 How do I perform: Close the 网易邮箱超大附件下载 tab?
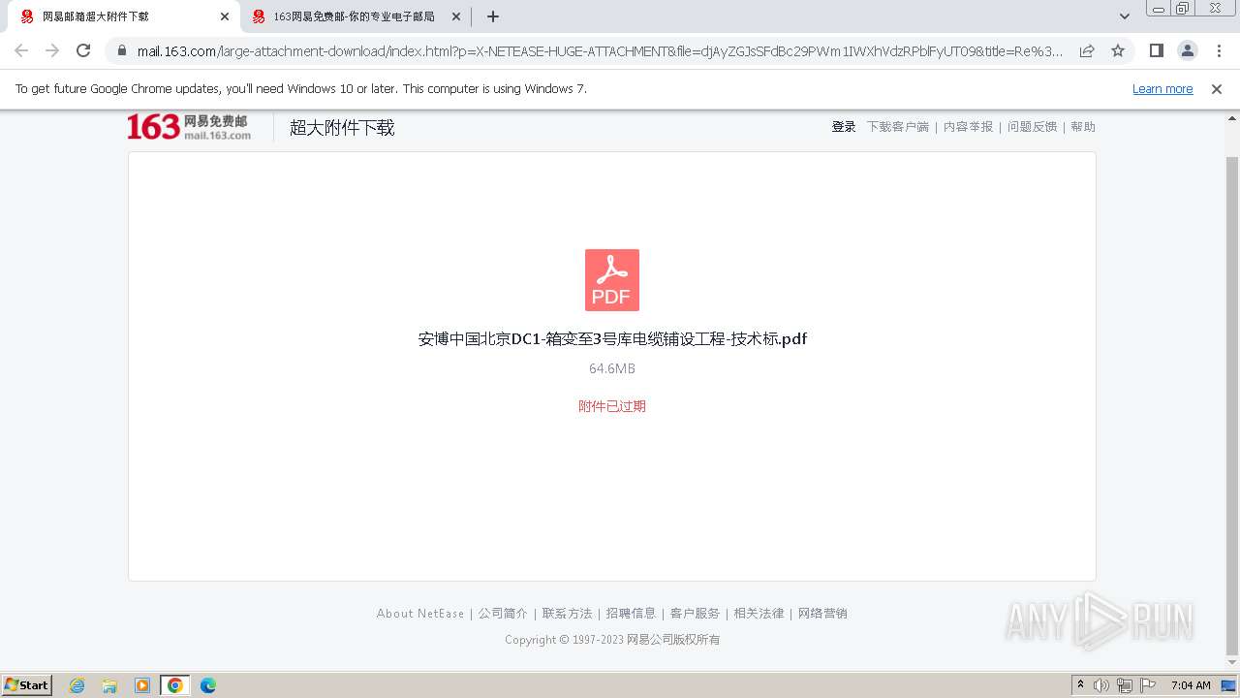point(225,16)
